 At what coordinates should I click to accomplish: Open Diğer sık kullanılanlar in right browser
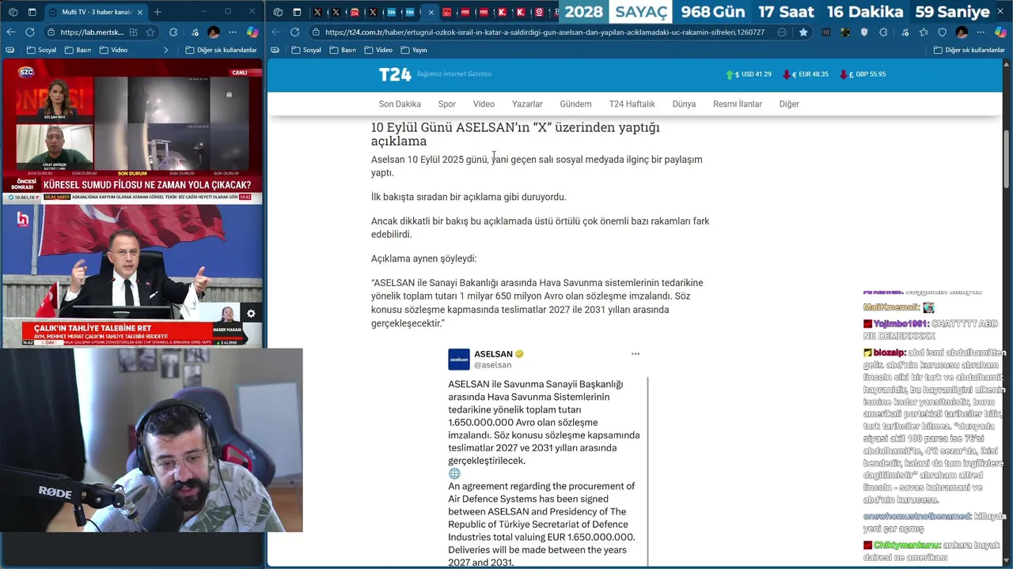[x=969, y=50]
